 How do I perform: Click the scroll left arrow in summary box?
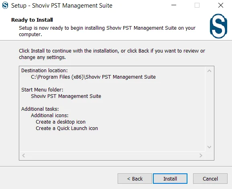pos(23,155)
